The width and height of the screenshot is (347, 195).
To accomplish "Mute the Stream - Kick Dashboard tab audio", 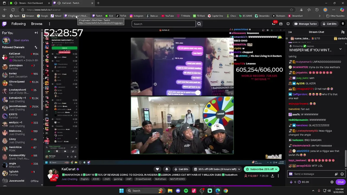I will (x=16, y=3).
